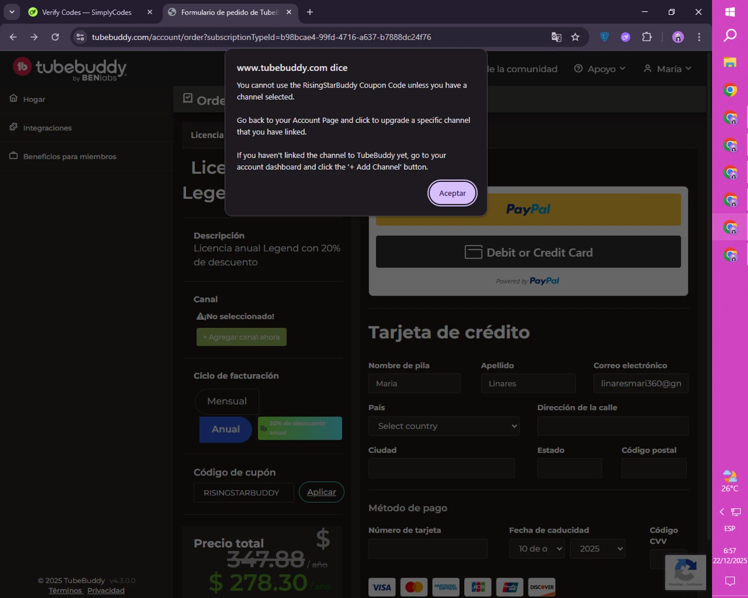Focus the coupon code field RISINGSTARBUDDY
Image resolution: width=748 pixels, height=598 pixels.
pos(243,492)
